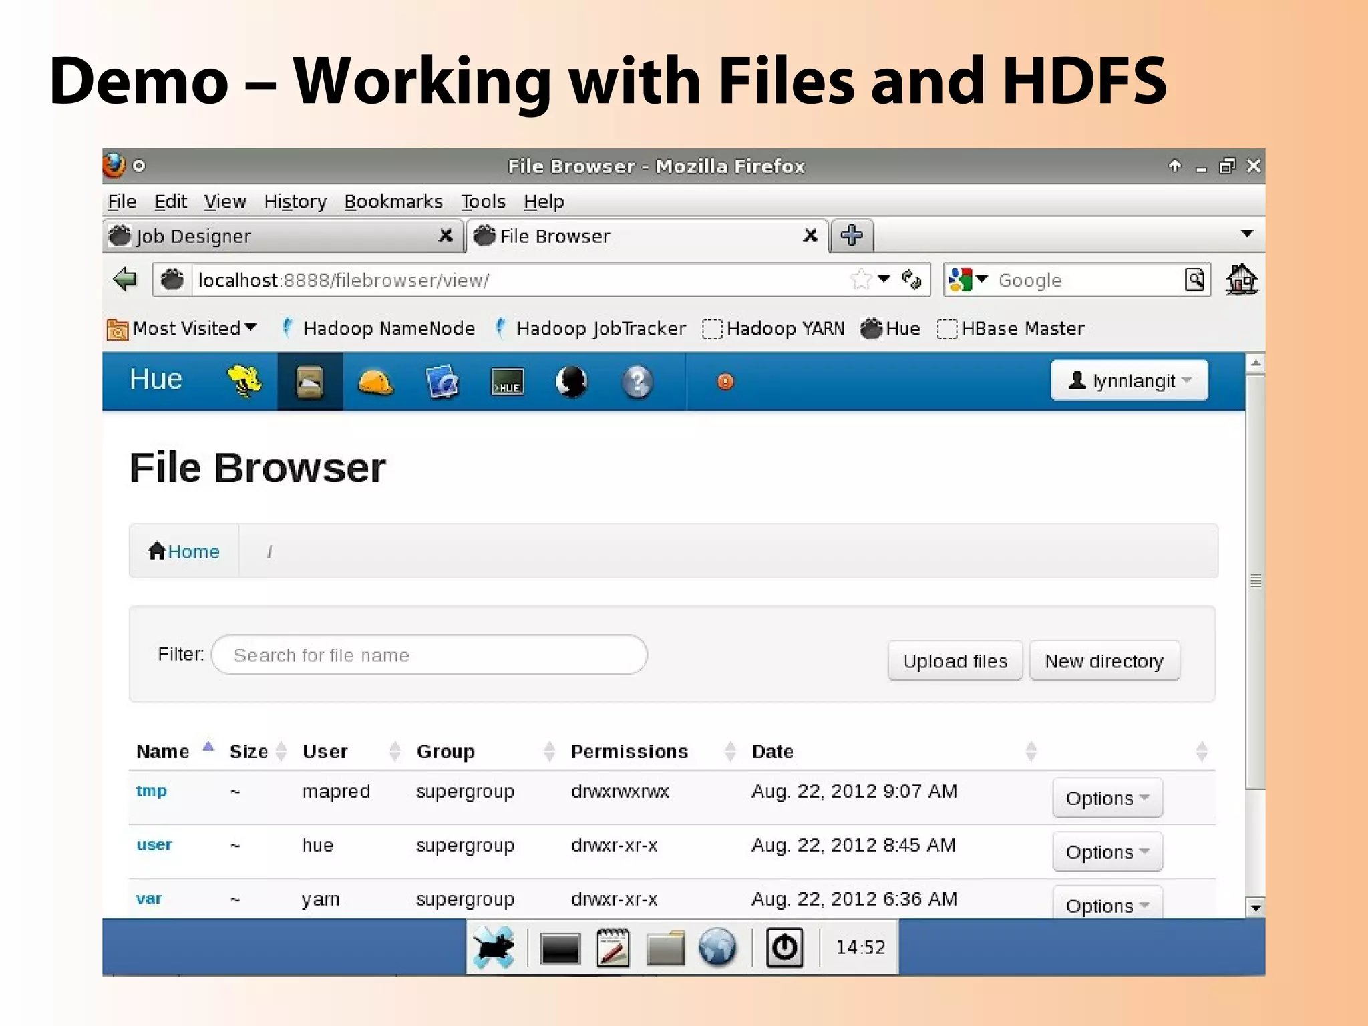The height and width of the screenshot is (1026, 1368).
Task: Open the View menu
Action: 224,201
